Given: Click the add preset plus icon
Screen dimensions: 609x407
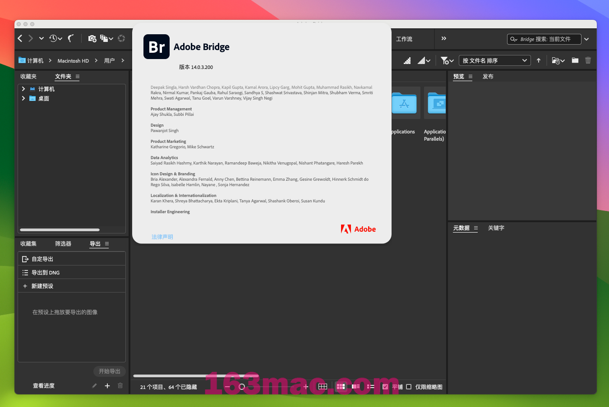Looking at the screenshot, I should [x=107, y=385].
